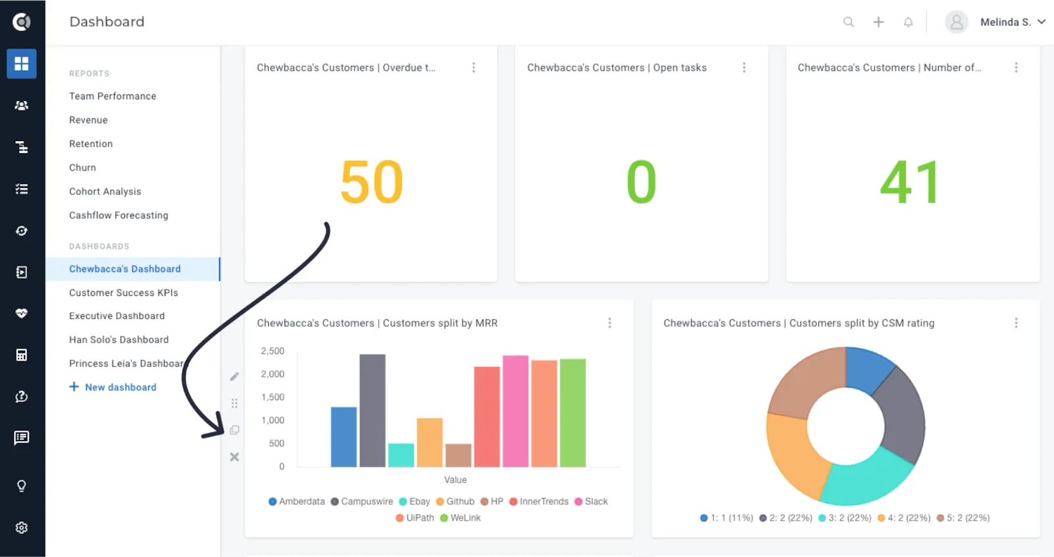The image size is (1054, 557).
Task: Click the open tasks value 0
Action: click(x=641, y=183)
